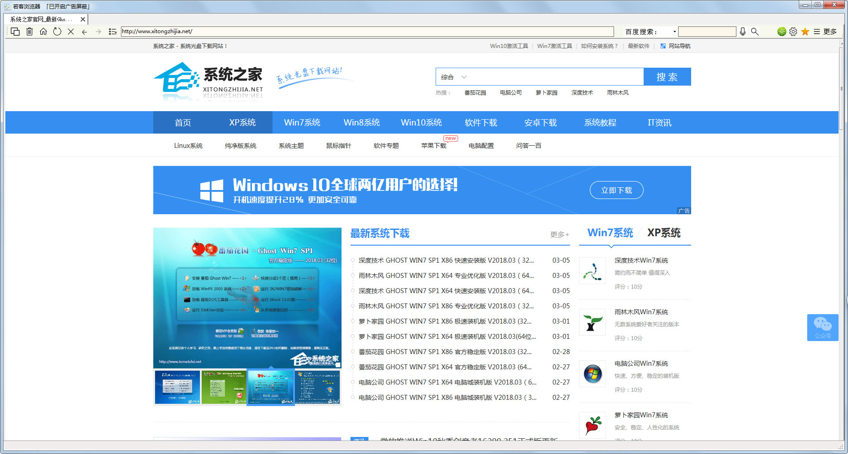
Task: Open 深度技术 GHOST WIN7 SP1 X86 快速安装版 entry
Action: click(446, 260)
